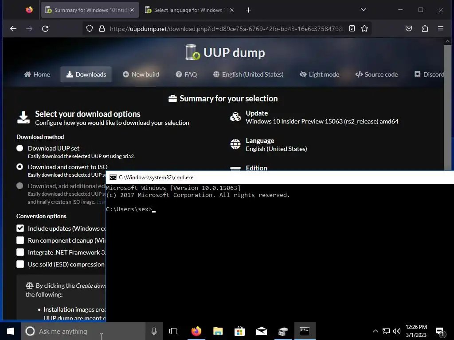Click the globe icon beside Language
The width and height of the screenshot is (454, 340).
[x=235, y=144]
